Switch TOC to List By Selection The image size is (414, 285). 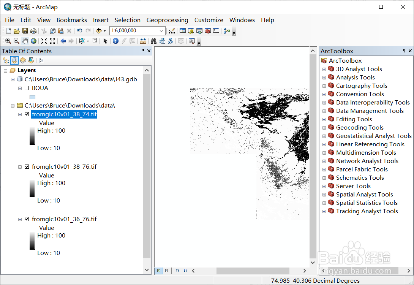[31, 60]
